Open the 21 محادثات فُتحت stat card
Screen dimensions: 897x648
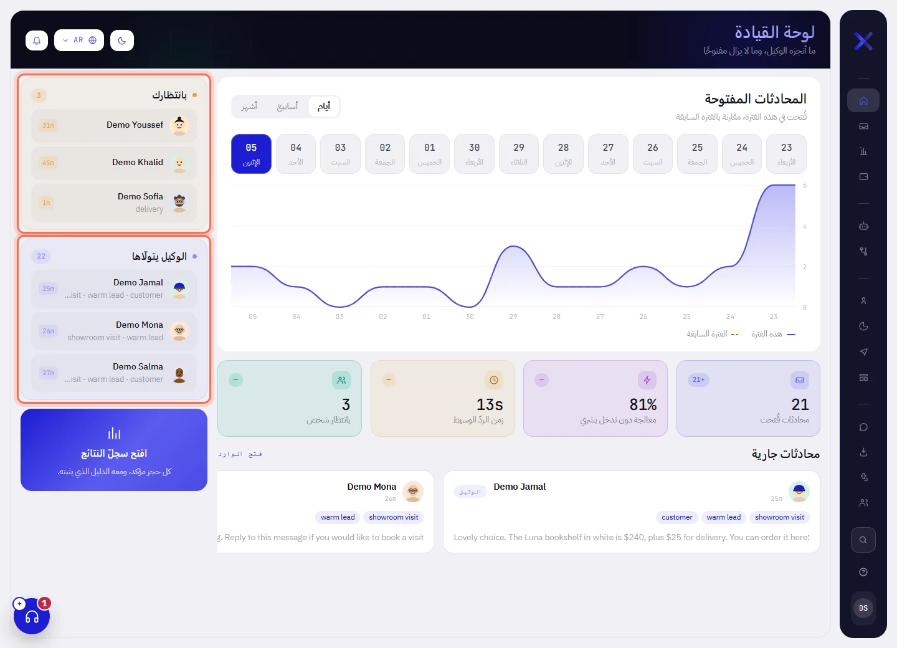(x=748, y=398)
